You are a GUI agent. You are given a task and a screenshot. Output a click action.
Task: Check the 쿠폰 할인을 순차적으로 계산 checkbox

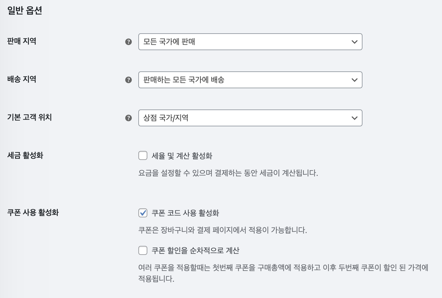(x=143, y=250)
